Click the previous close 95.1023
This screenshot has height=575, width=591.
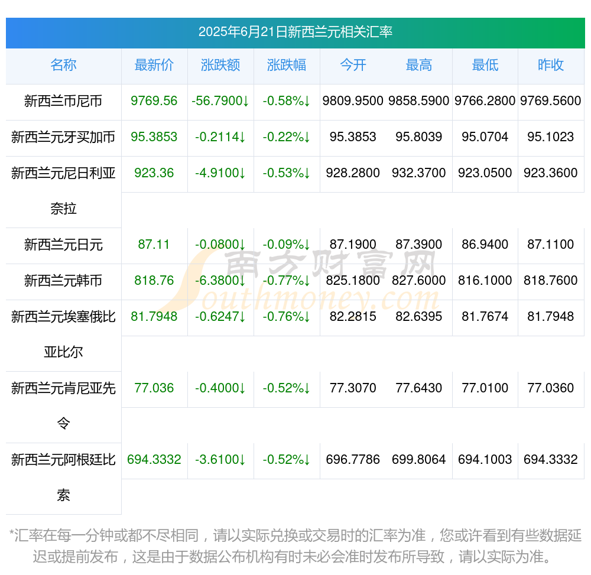click(x=551, y=137)
